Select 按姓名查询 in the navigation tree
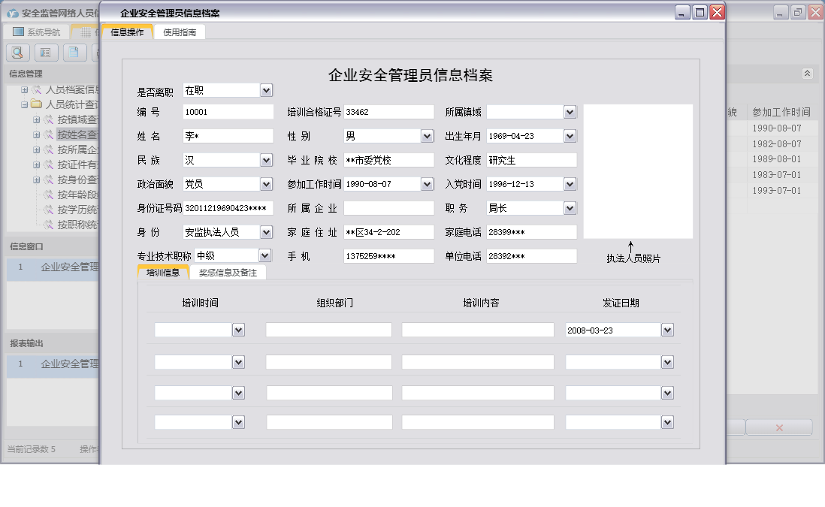This screenshot has height=507, width=825. click(x=75, y=134)
